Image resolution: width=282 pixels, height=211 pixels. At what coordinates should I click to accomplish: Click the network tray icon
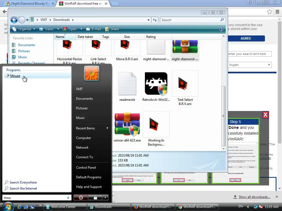pyautogui.click(x=256, y=207)
